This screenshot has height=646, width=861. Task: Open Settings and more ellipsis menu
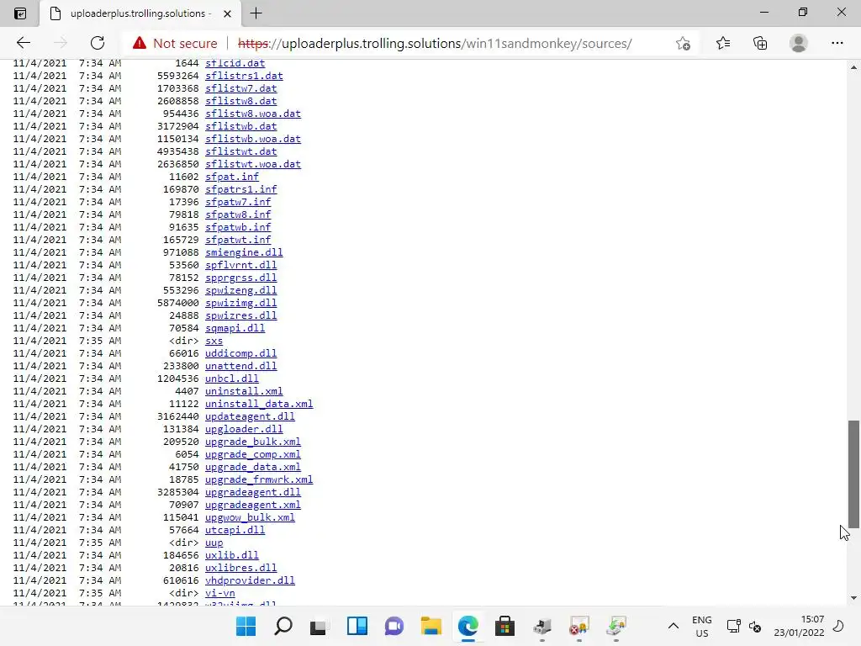(x=837, y=43)
